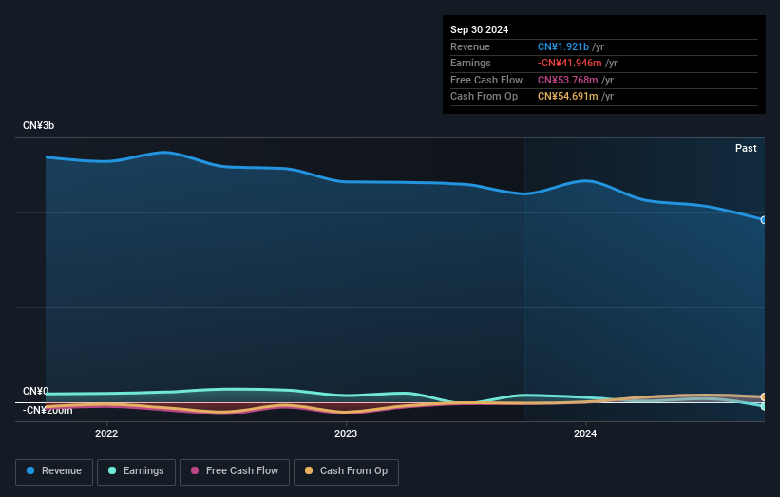Click the Sep 30 2024 tooltip date

coord(479,29)
